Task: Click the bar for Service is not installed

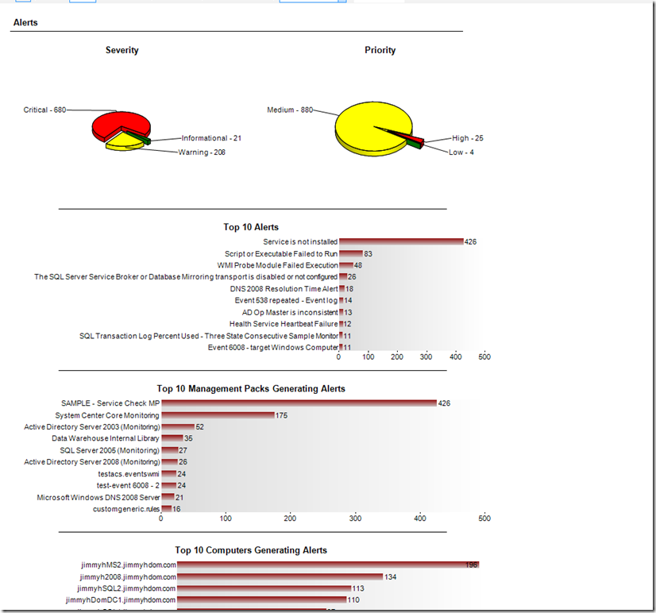Action: [x=401, y=242]
